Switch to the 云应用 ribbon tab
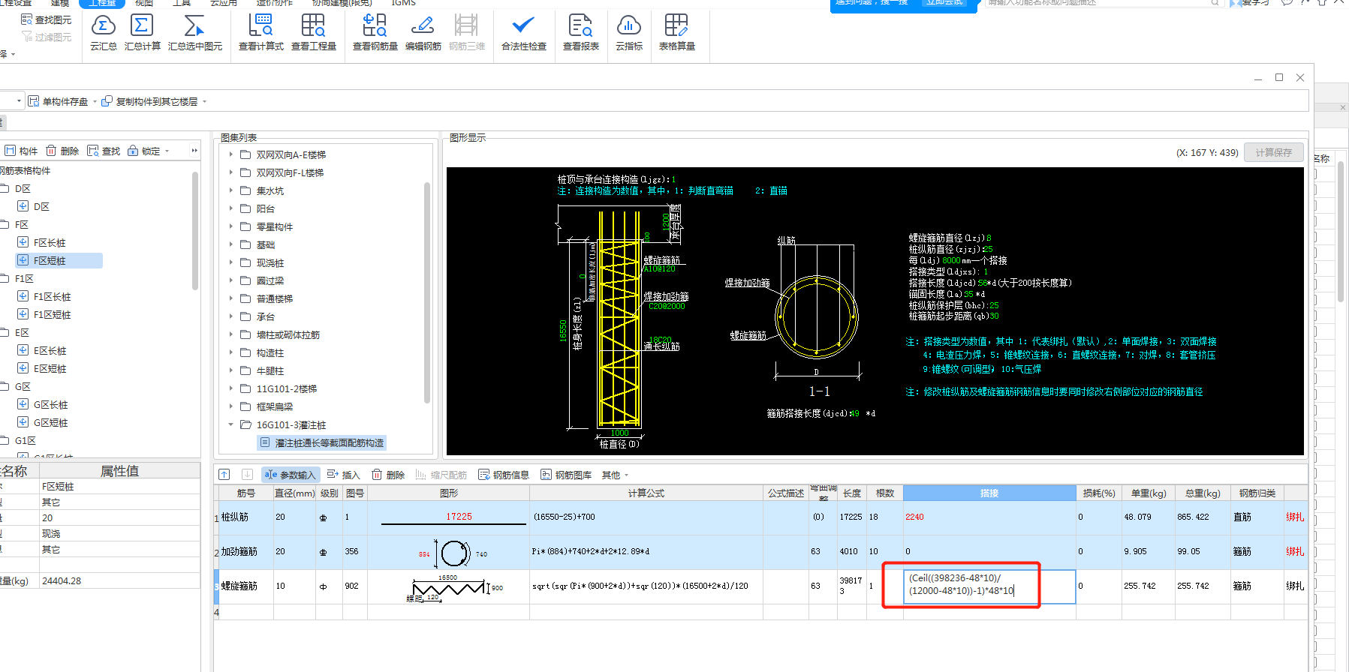 tap(224, 3)
